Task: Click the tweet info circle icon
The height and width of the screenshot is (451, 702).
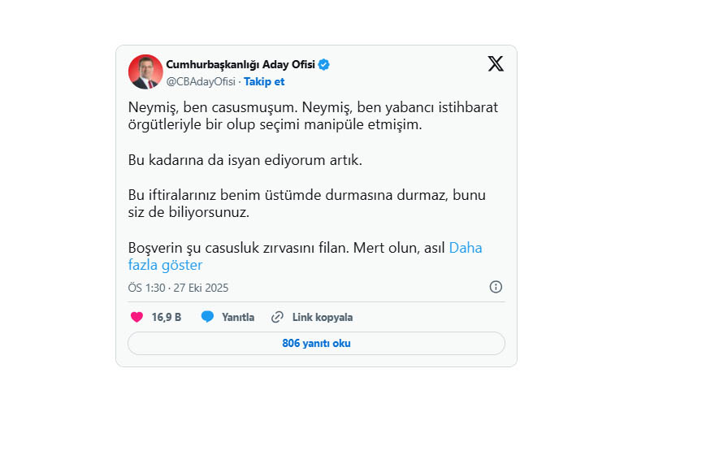Action: click(x=496, y=287)
